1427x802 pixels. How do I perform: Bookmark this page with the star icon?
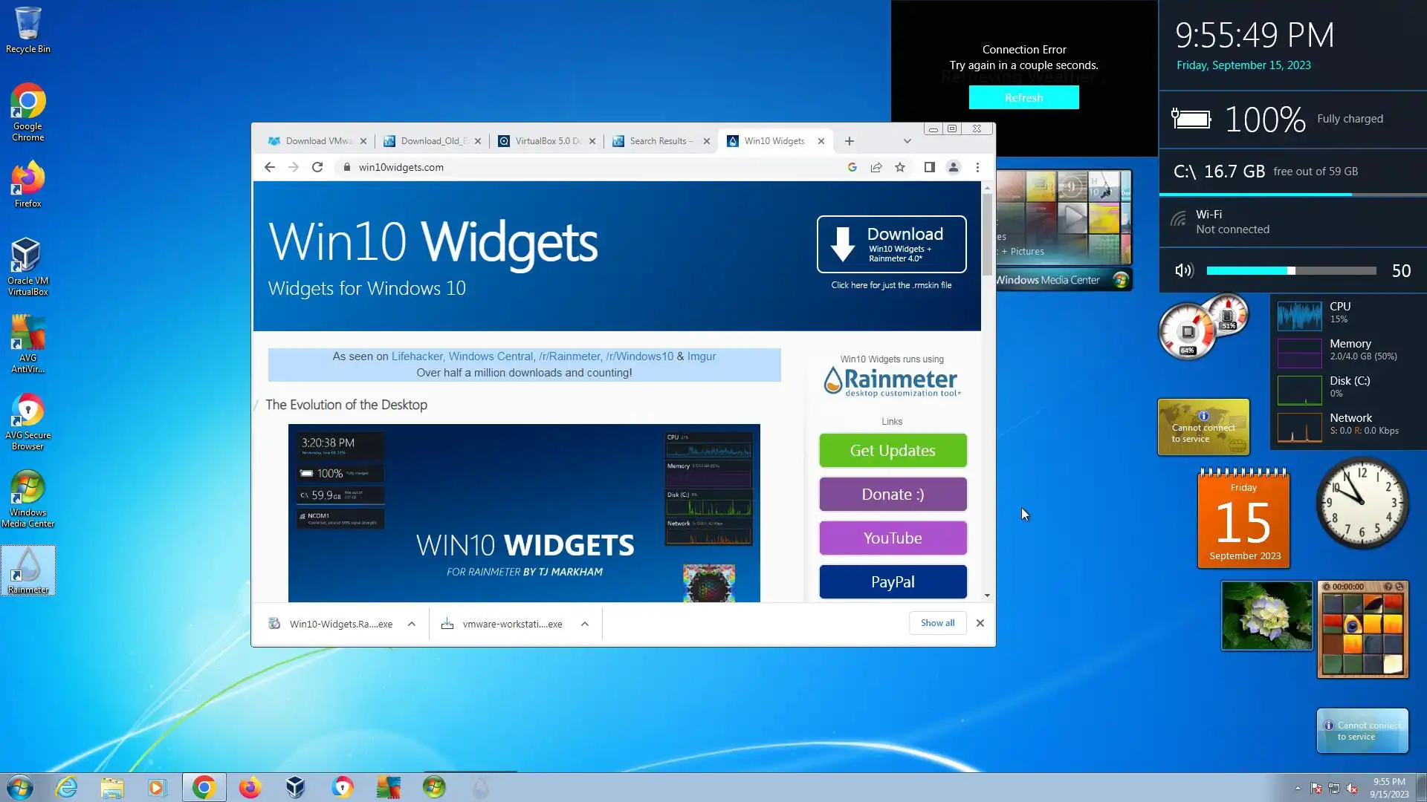[x=900, y=167]
